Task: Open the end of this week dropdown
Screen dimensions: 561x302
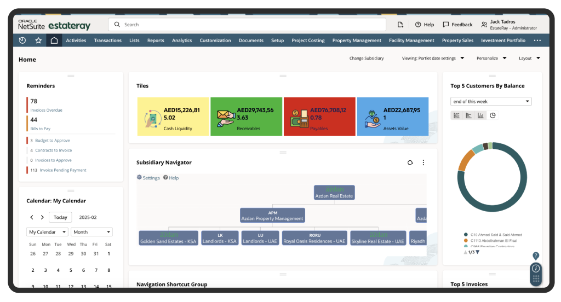Action: point(491,102)
